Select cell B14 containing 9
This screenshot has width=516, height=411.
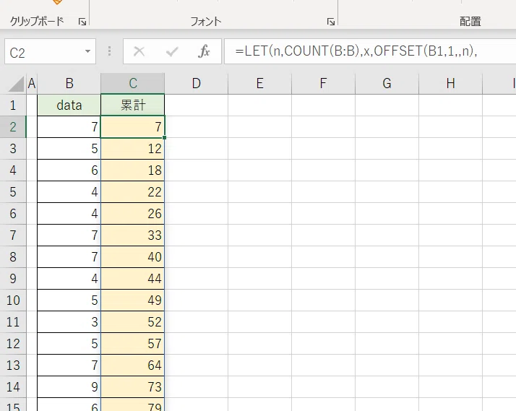pyautogui.click(x=69, y=387)
